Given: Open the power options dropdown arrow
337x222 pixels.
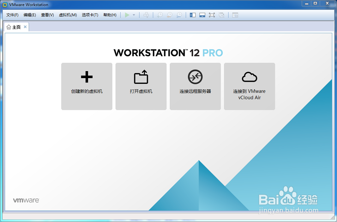Looking at the screenshot, I should click(134, 15).
